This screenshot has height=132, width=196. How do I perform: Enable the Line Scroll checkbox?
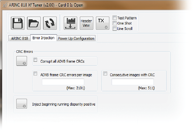115,28
